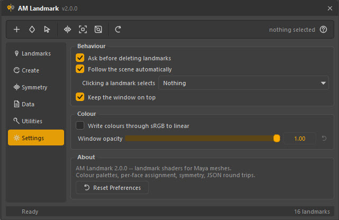The width and height of the screenshot is (339, 220).
Task: Click the Window opacity slider handle
Action: (x=276, y=139)
